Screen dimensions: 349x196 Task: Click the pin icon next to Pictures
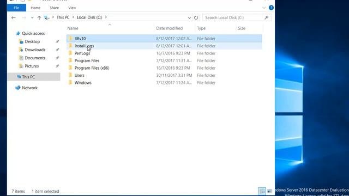tap(57, 66)
